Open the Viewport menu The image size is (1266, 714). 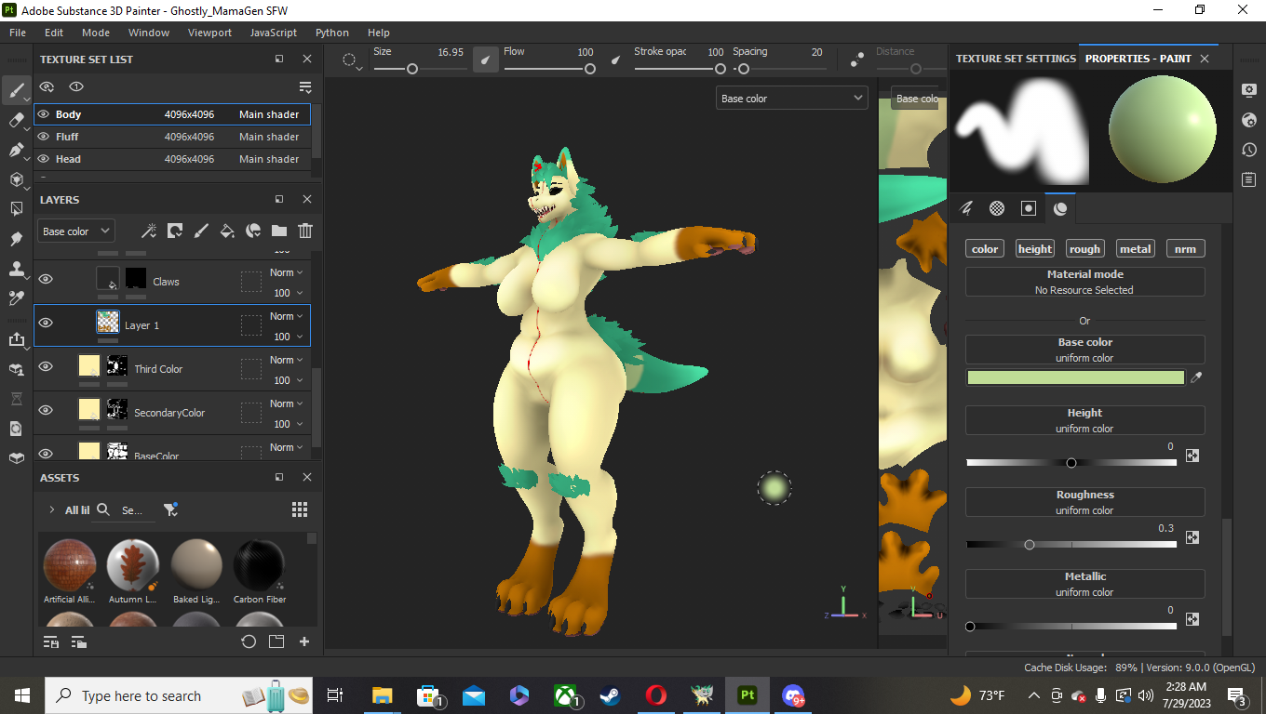point(209,33)
